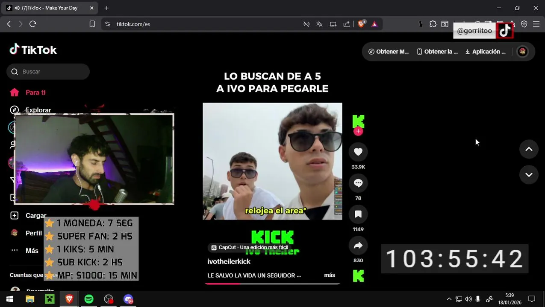Image resolution: width=545 pixels, height=307 pixels.
Task: Open Discord from the taskbar
Action: (x=128, y=299)
